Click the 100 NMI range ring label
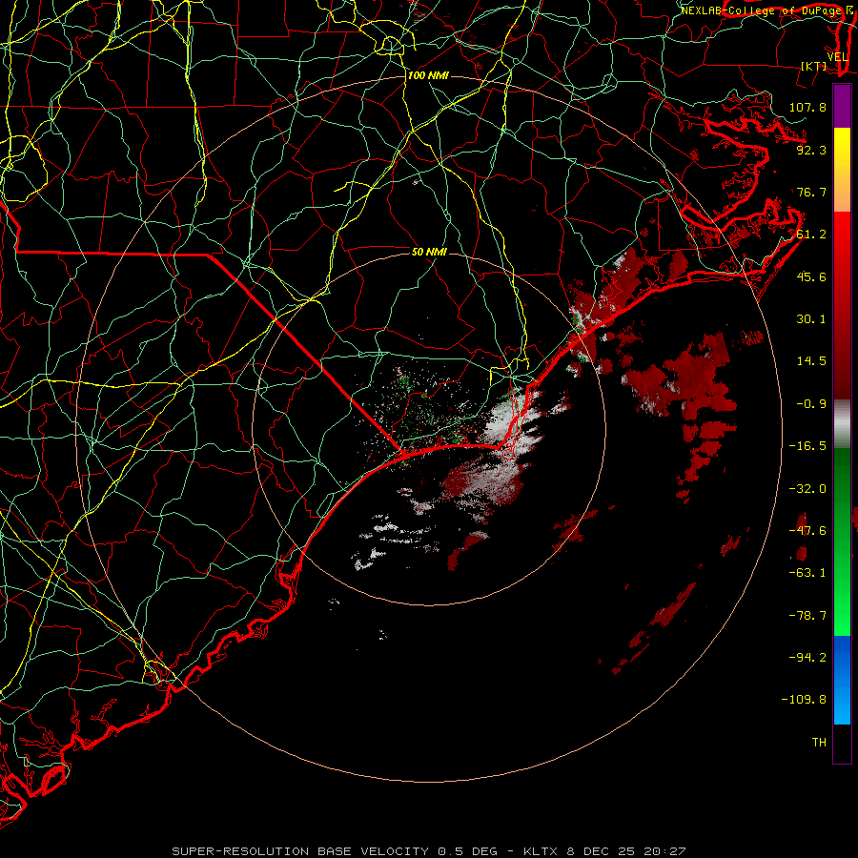Screen dimensions: 858x858 pos(428,75)
